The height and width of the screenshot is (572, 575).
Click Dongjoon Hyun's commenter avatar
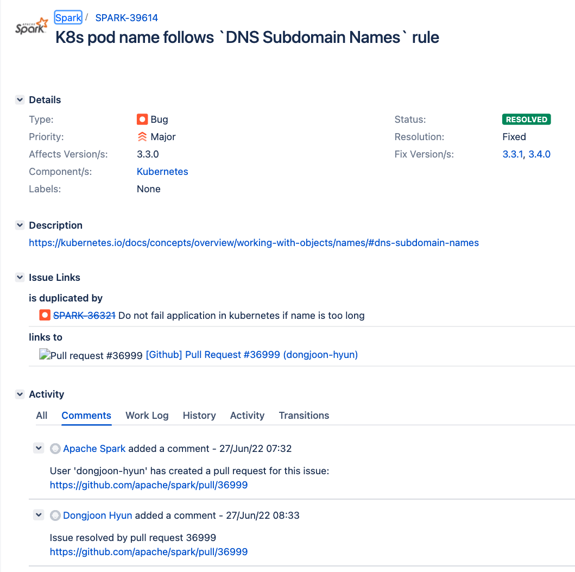(55, 515)
